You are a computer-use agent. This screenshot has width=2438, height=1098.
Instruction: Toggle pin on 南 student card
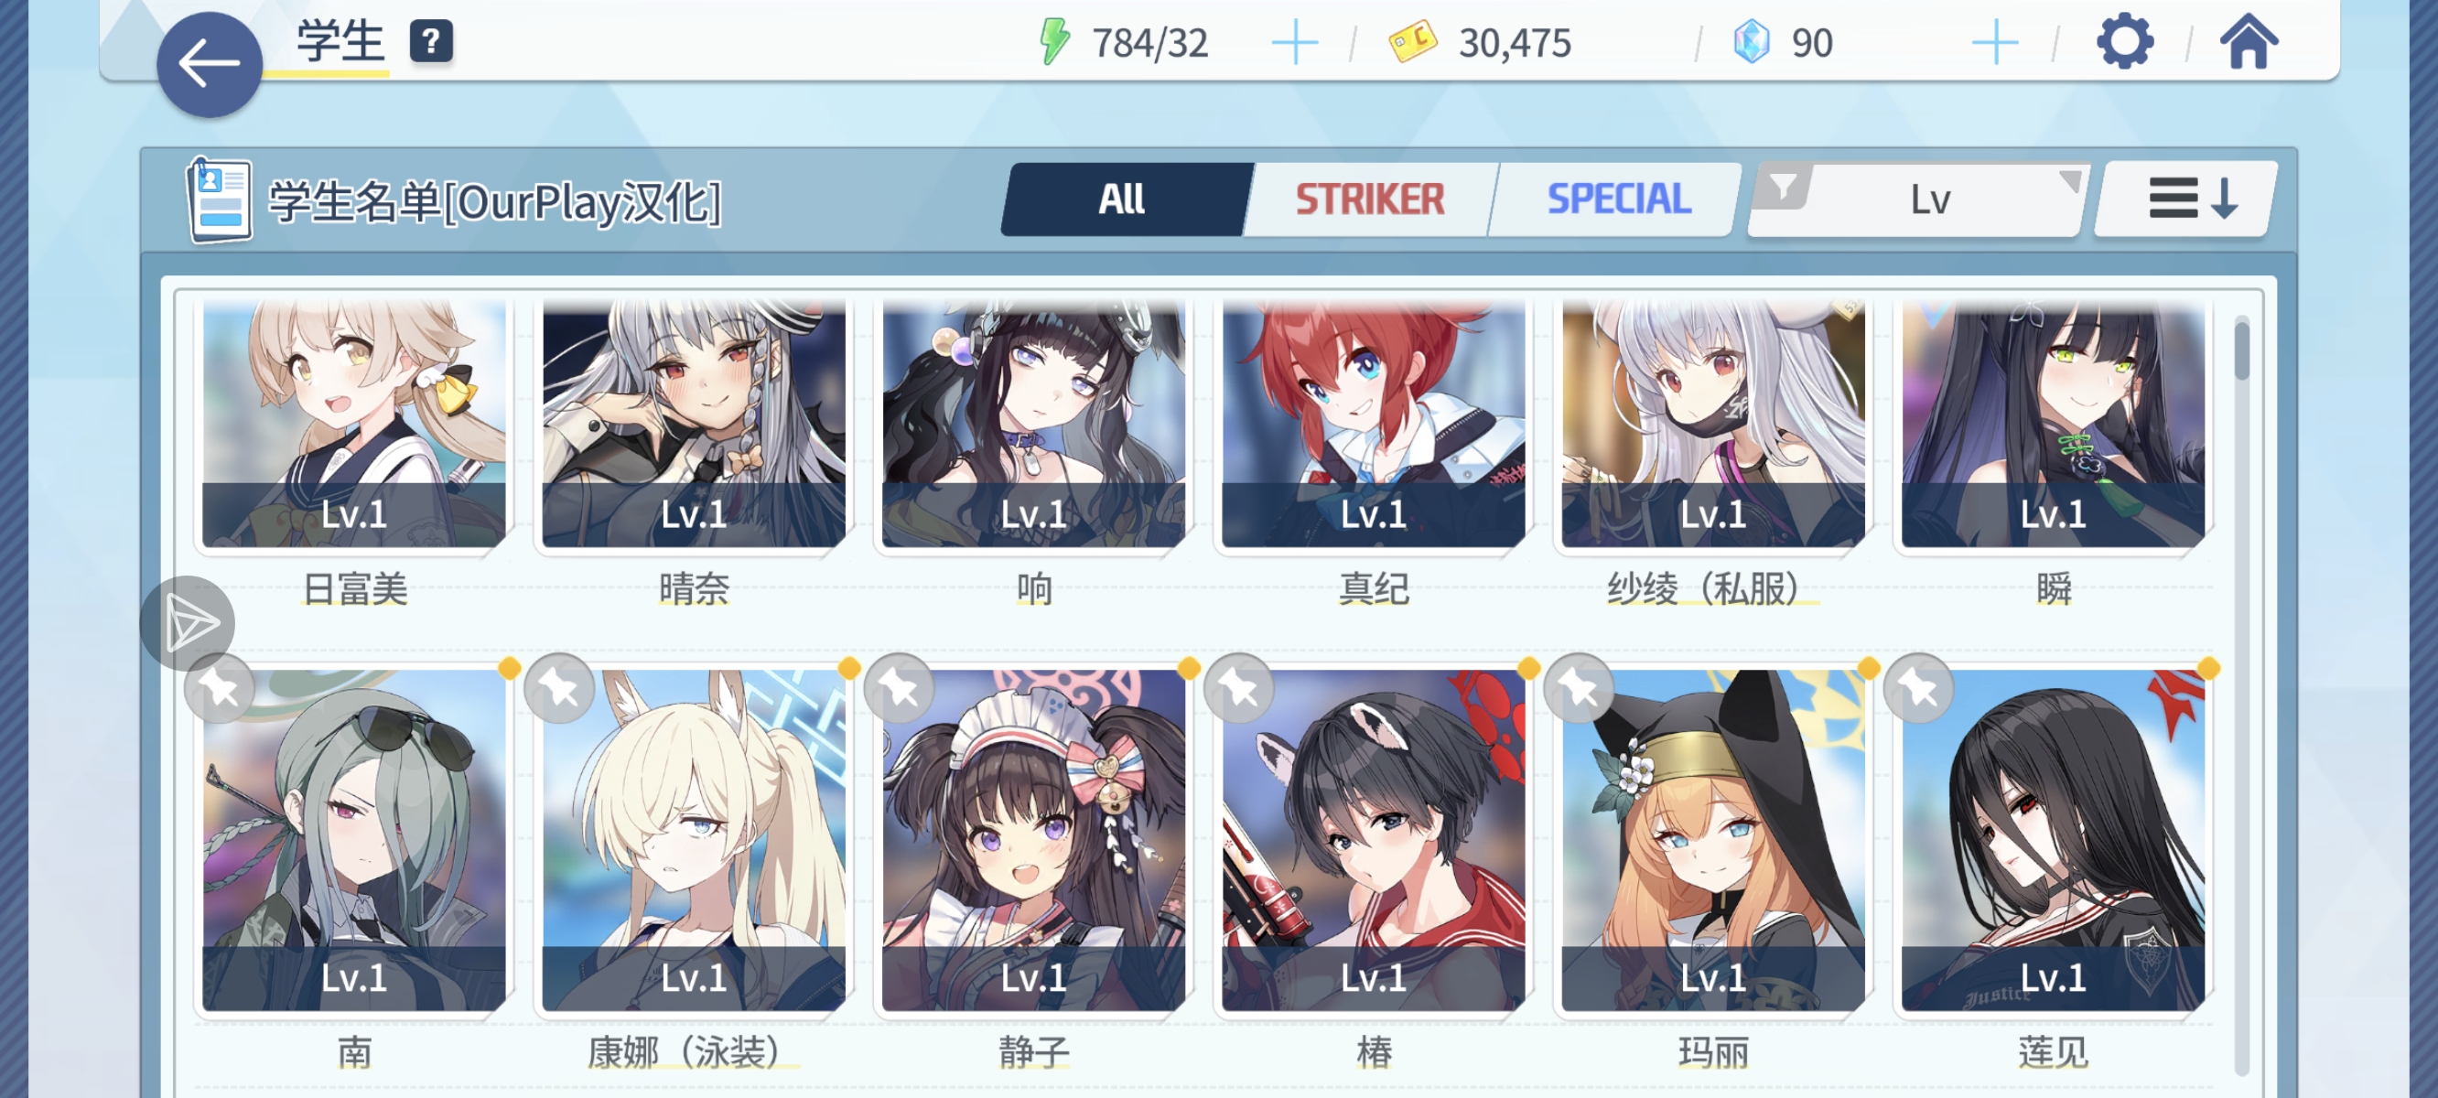220,688
